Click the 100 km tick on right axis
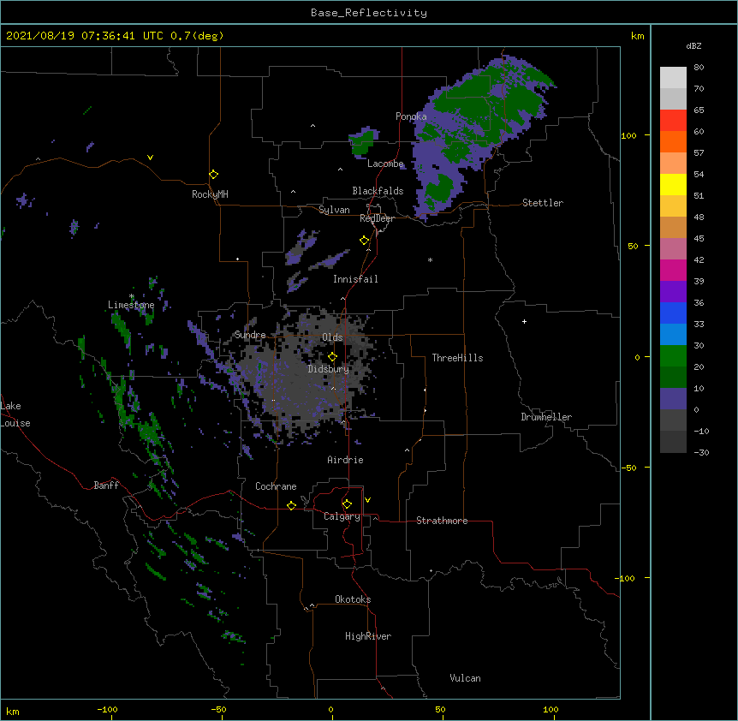Screen dimensions: 738x721 tap(628, 135)
